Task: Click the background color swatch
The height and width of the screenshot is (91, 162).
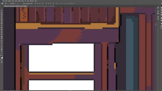Action: pos(2,58)
